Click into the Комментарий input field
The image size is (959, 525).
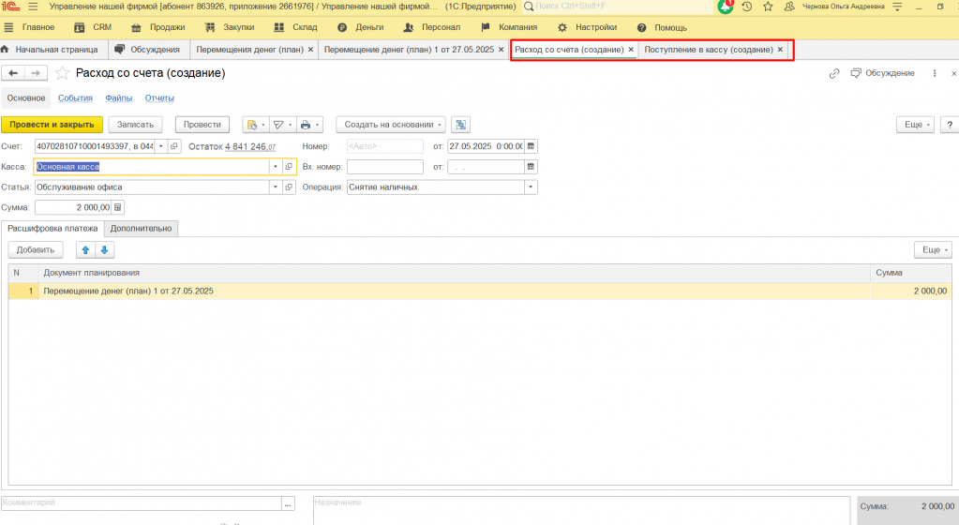click(141, 503)
